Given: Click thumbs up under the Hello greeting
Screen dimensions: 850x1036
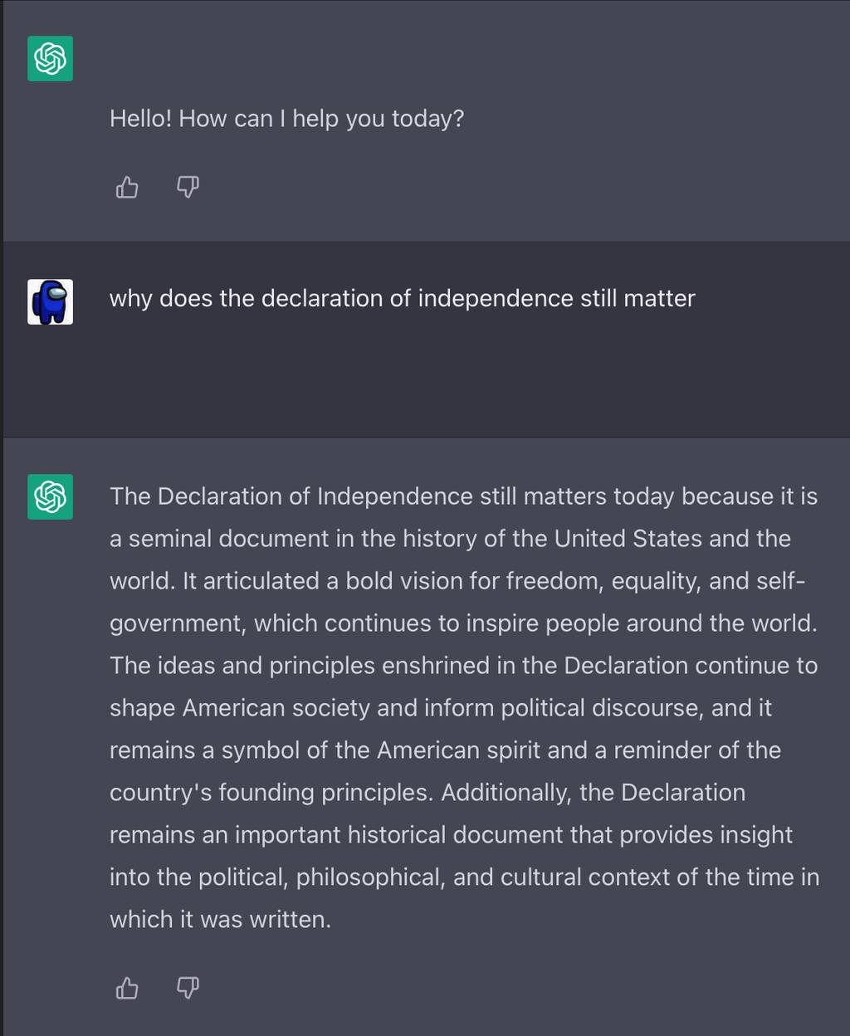Looking at the screenshot, I should (127, 188).
